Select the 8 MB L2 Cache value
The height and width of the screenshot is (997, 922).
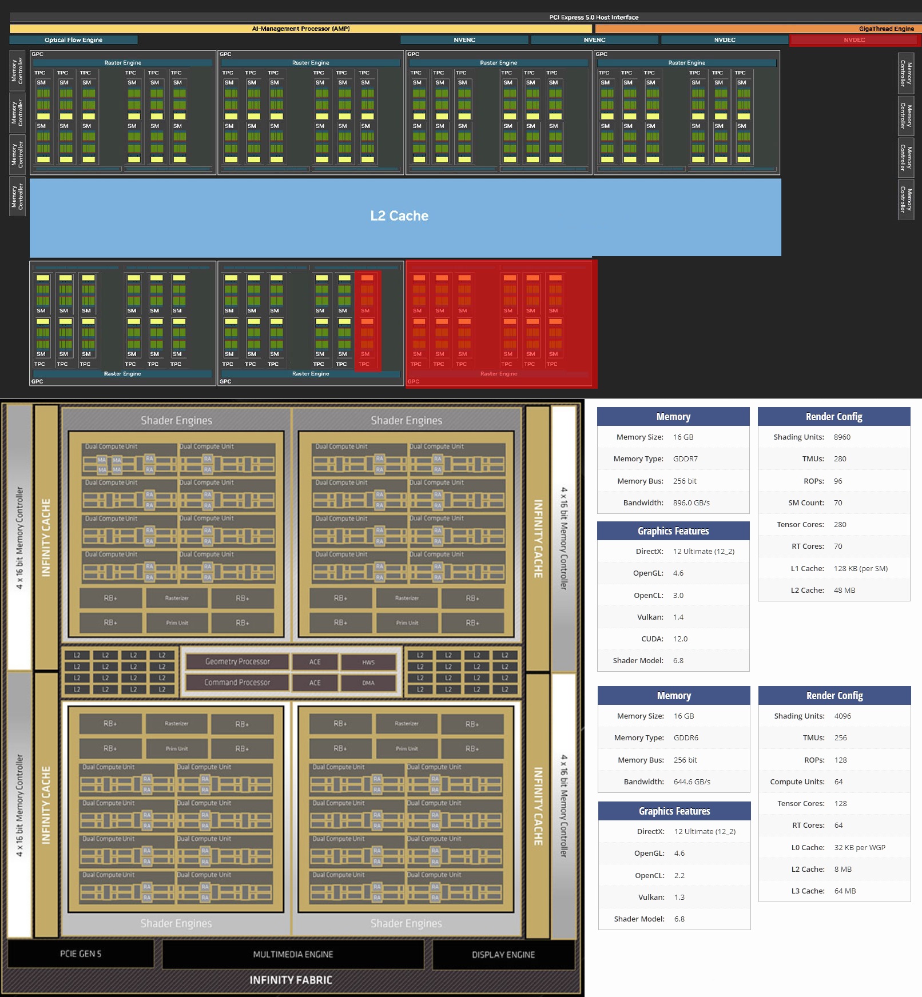tap(843, 870)
